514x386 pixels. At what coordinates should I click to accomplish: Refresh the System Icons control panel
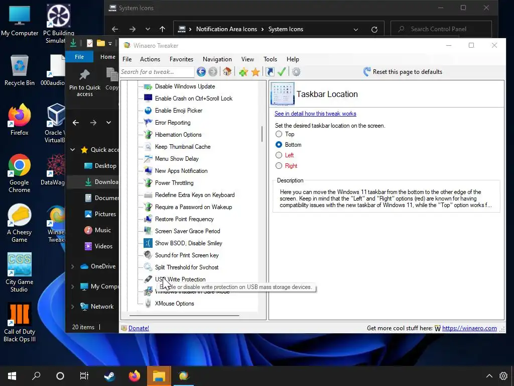coord(374,29)
